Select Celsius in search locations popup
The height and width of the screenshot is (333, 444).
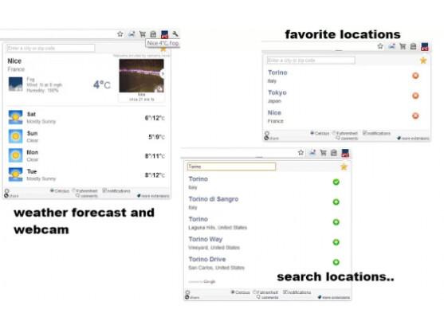tap(233, 292)
